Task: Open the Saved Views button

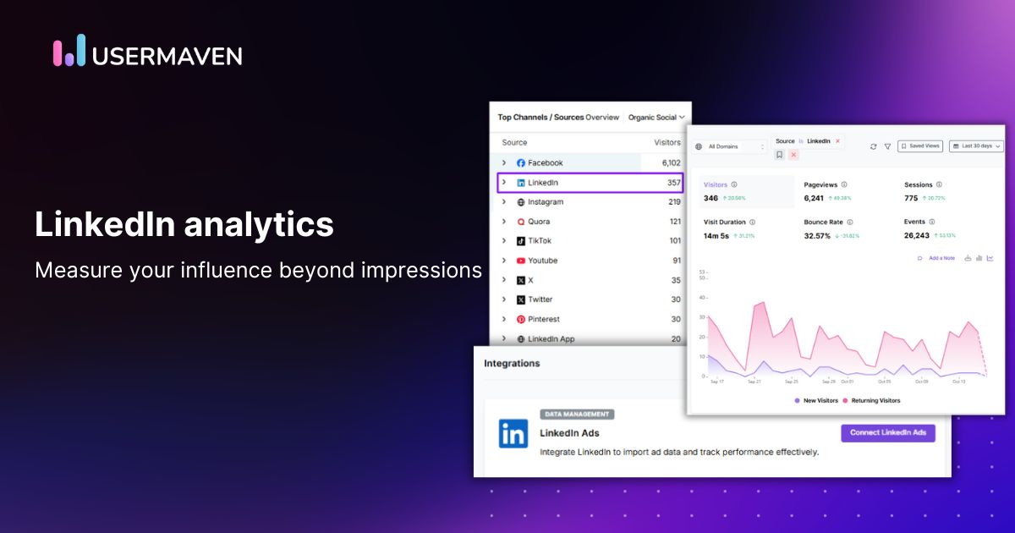Action: tap(919, 146)
